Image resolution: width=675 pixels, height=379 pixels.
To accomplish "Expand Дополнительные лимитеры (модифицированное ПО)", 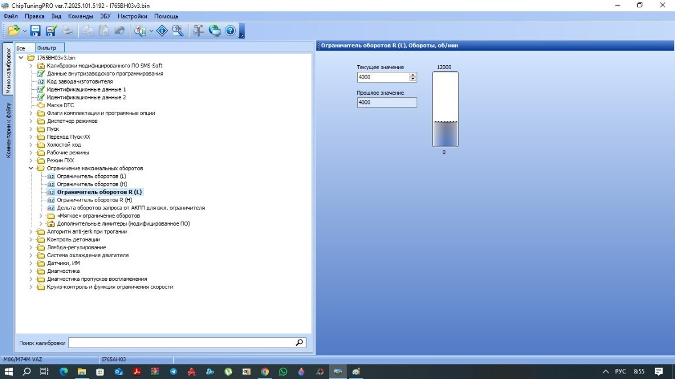I will (41, 223).
